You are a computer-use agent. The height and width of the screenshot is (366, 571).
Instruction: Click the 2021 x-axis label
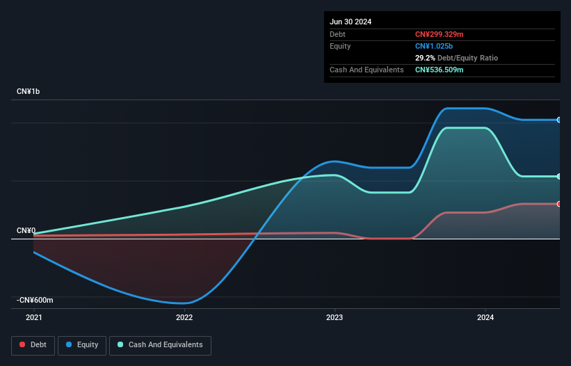click(34, 317)
